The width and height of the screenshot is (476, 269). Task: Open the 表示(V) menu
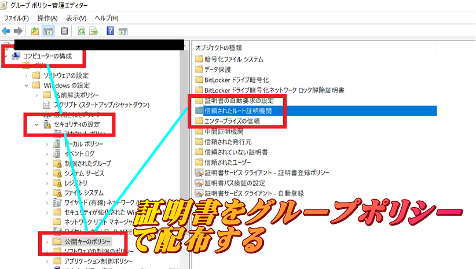76,18
